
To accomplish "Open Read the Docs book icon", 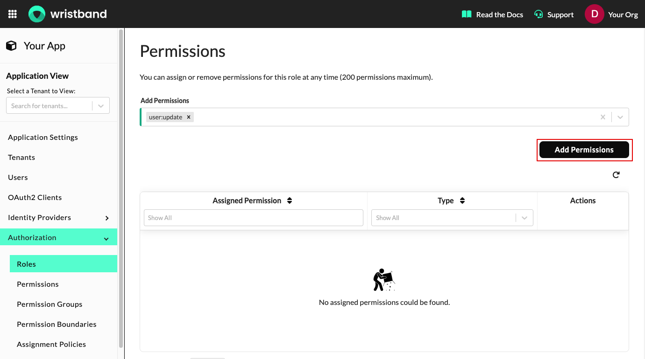I will pyautogui.click(x=466, y=14).
